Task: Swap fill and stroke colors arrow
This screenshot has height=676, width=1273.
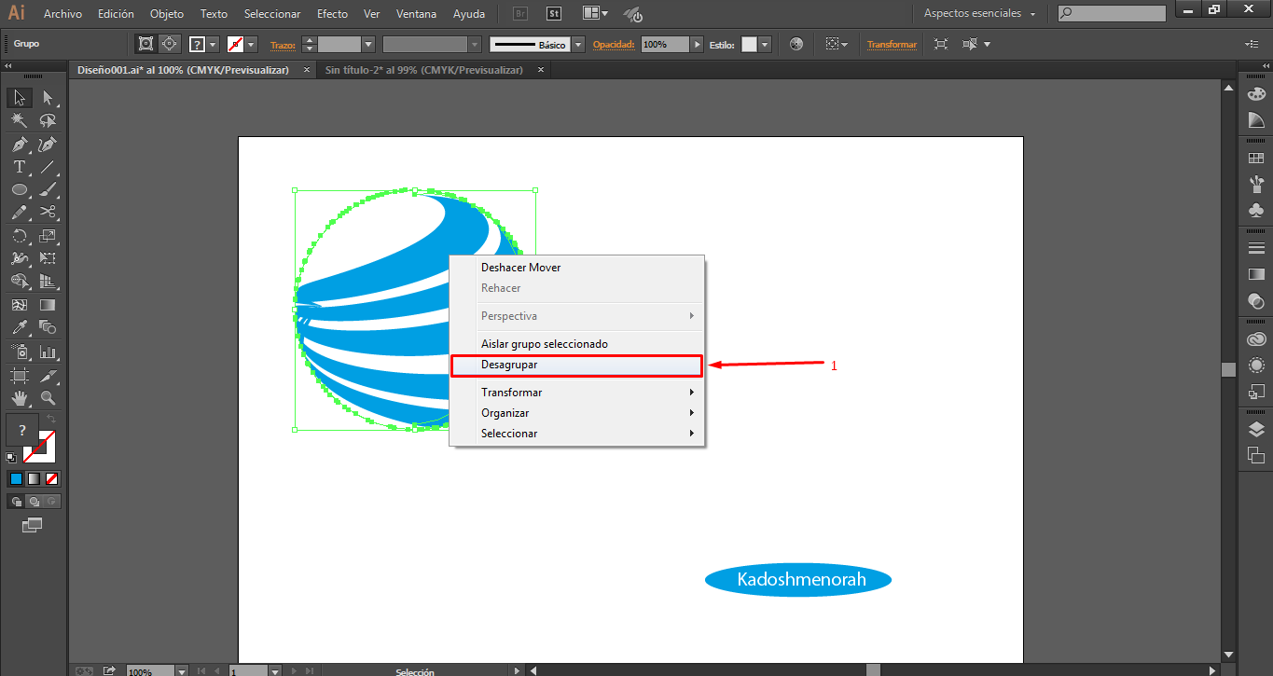Action: click(x=51, y=421)
